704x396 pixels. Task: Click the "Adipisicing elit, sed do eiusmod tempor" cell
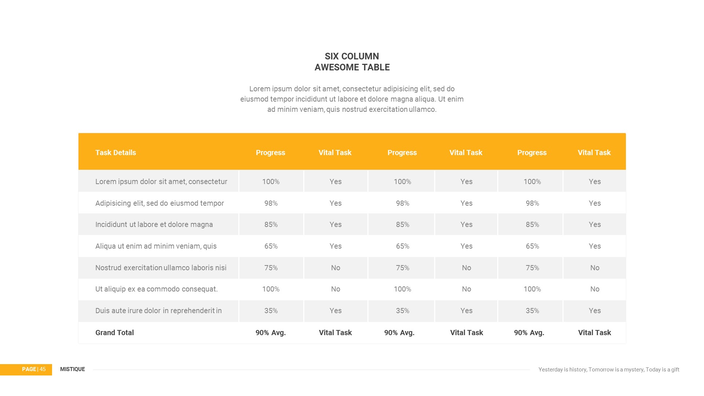pos(159,203)
